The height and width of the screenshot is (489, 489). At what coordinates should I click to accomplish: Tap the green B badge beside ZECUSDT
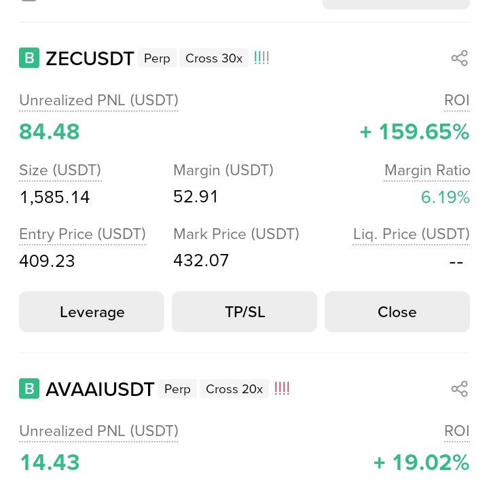[29, 58]
